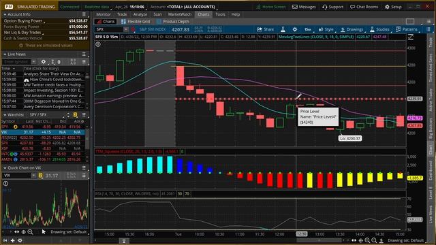Open Live News settings gear

click(x=44, y=62)
